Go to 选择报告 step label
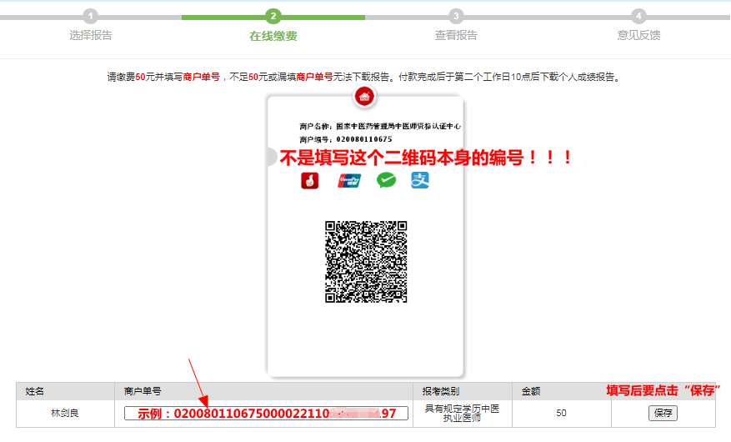 [x=91, y=36]
